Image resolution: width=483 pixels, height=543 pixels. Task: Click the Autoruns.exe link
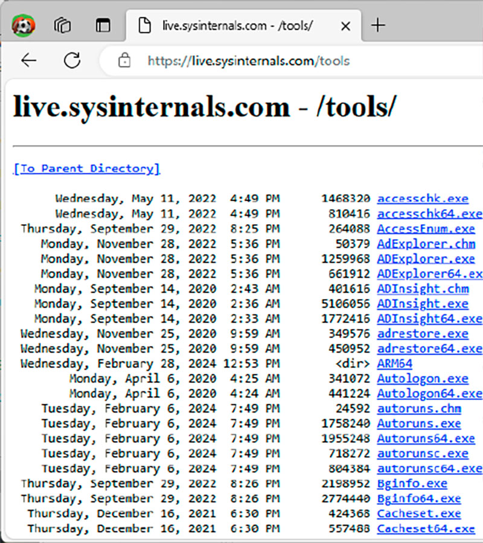pyautogui.click(x=419, y=423)
